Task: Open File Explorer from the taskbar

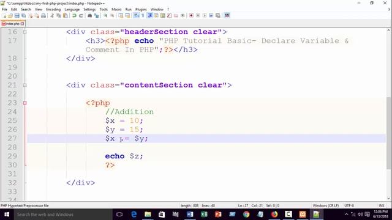Action: click(x=148, y=215)
